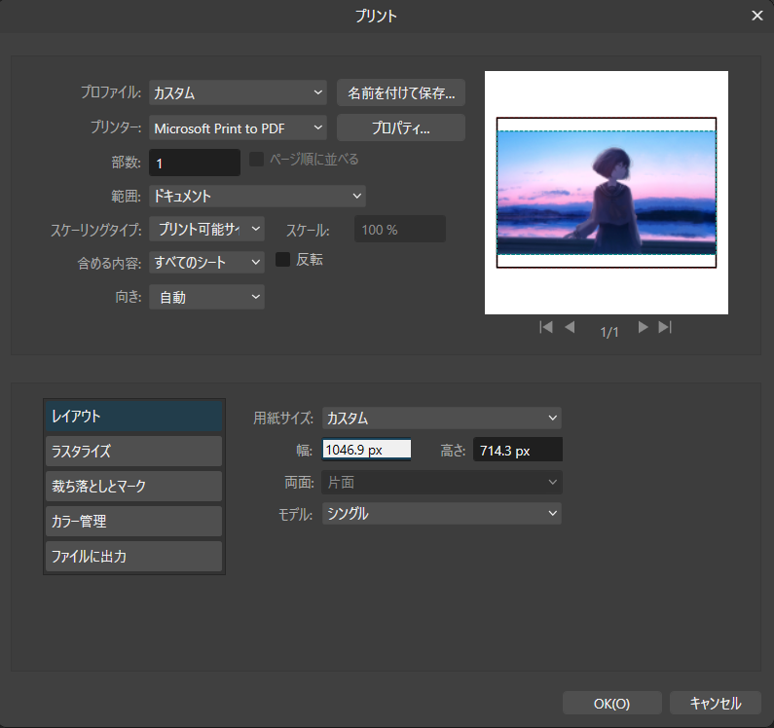Screen dimensions: 774x728
Task: Go to the first preview page
Action: coord(546,328)
